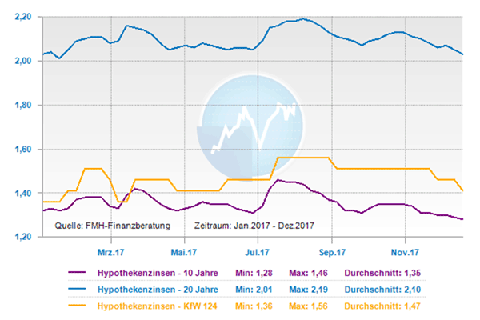Click the 'Mai.17' axis label
This screenshot has width=480, height=320.
click(x=184, y=252)
